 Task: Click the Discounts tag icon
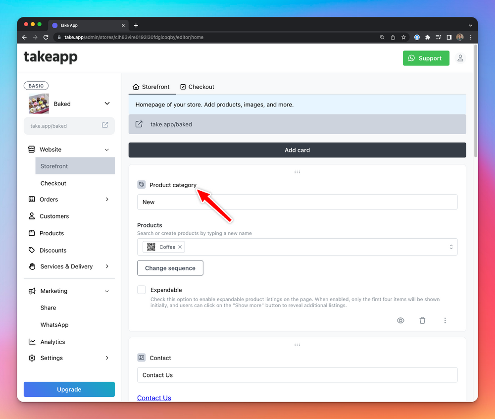tap(32, 250)
